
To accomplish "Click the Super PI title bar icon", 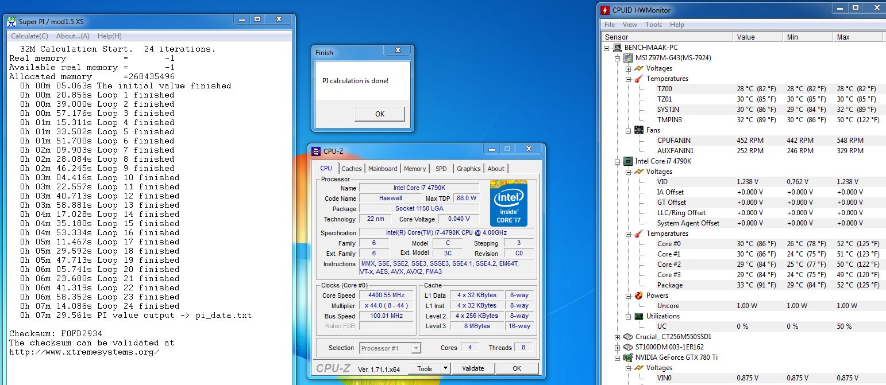I will [11, 21].
